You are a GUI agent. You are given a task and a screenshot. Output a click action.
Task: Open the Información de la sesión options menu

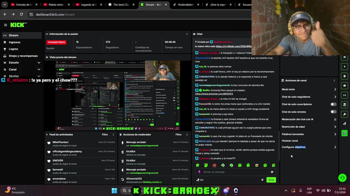[187, 34]
